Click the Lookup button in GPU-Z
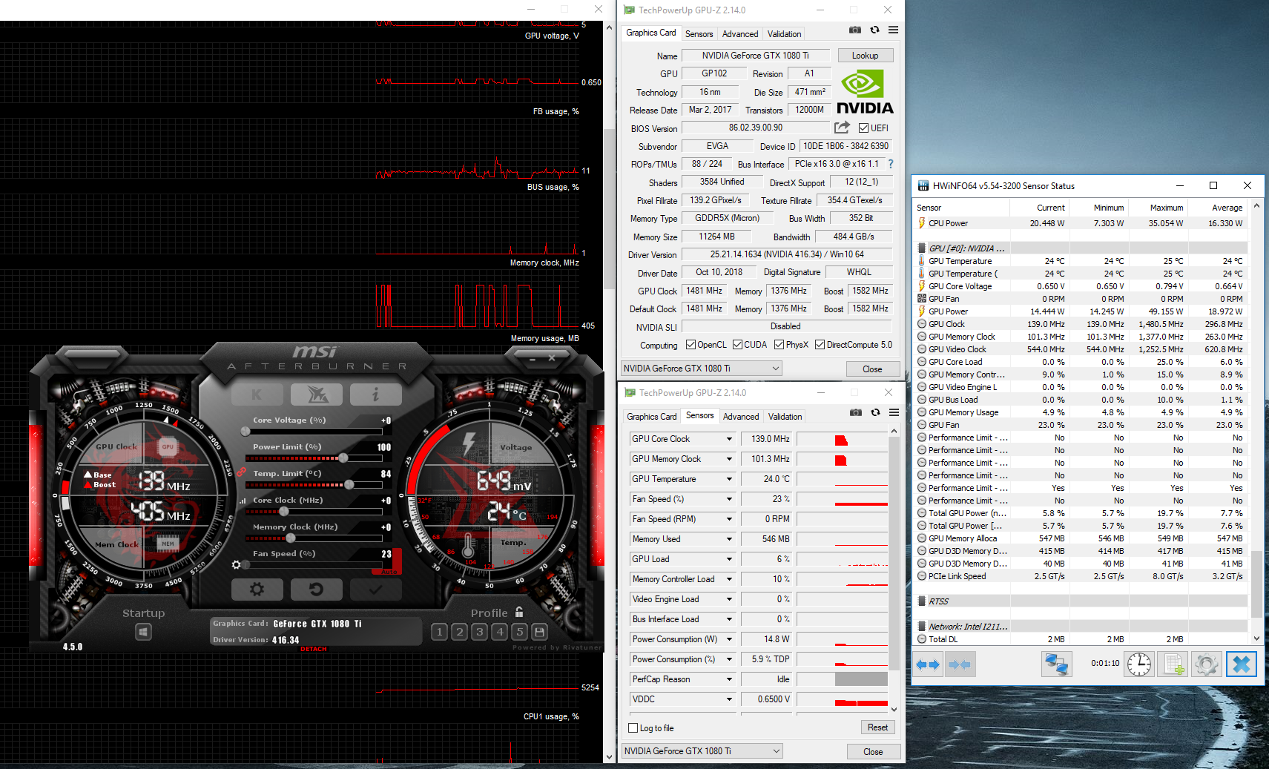This screenshot has width=1269, height=769. tap(865, 56)
